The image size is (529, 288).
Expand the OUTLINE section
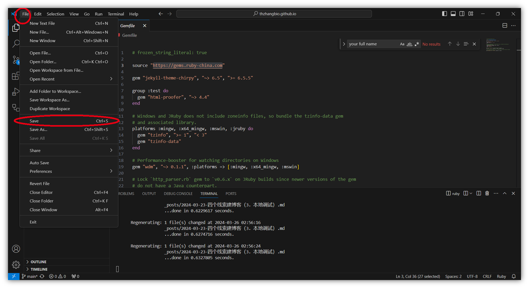pyautogui.click(x=38, y=262)
